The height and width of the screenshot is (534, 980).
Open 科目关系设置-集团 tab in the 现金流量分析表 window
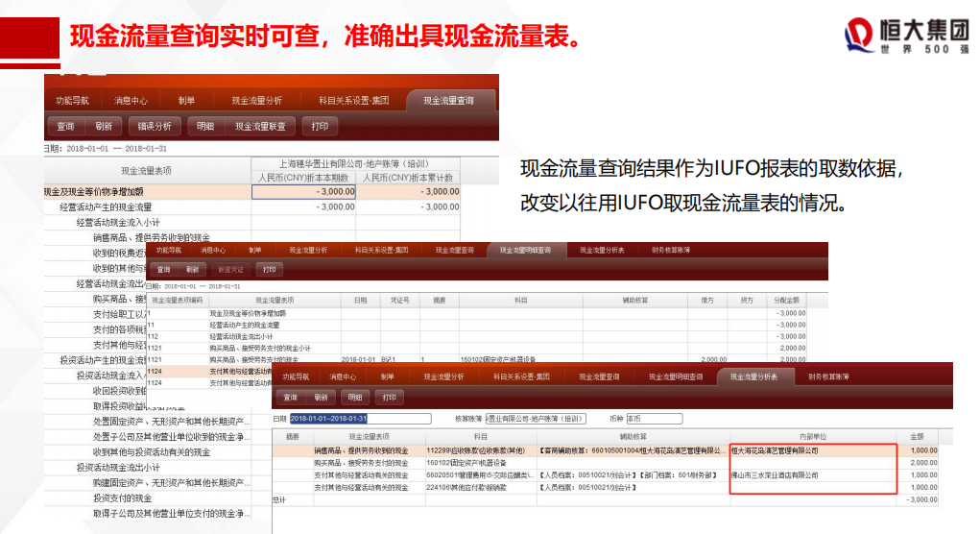tap(521, 377)
